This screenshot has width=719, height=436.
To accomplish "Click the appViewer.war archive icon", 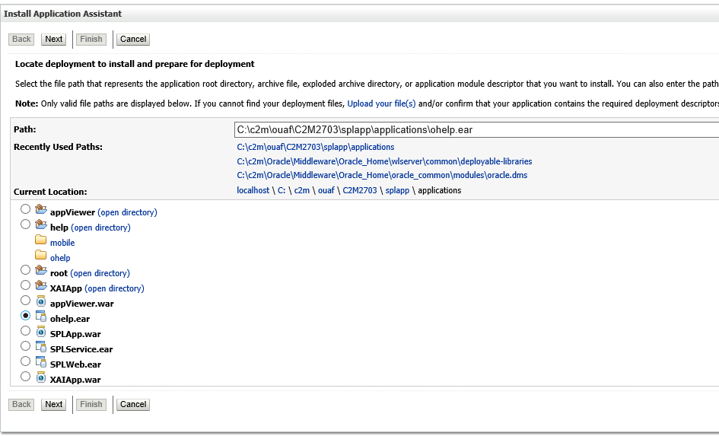I will [x=41, y=301].
